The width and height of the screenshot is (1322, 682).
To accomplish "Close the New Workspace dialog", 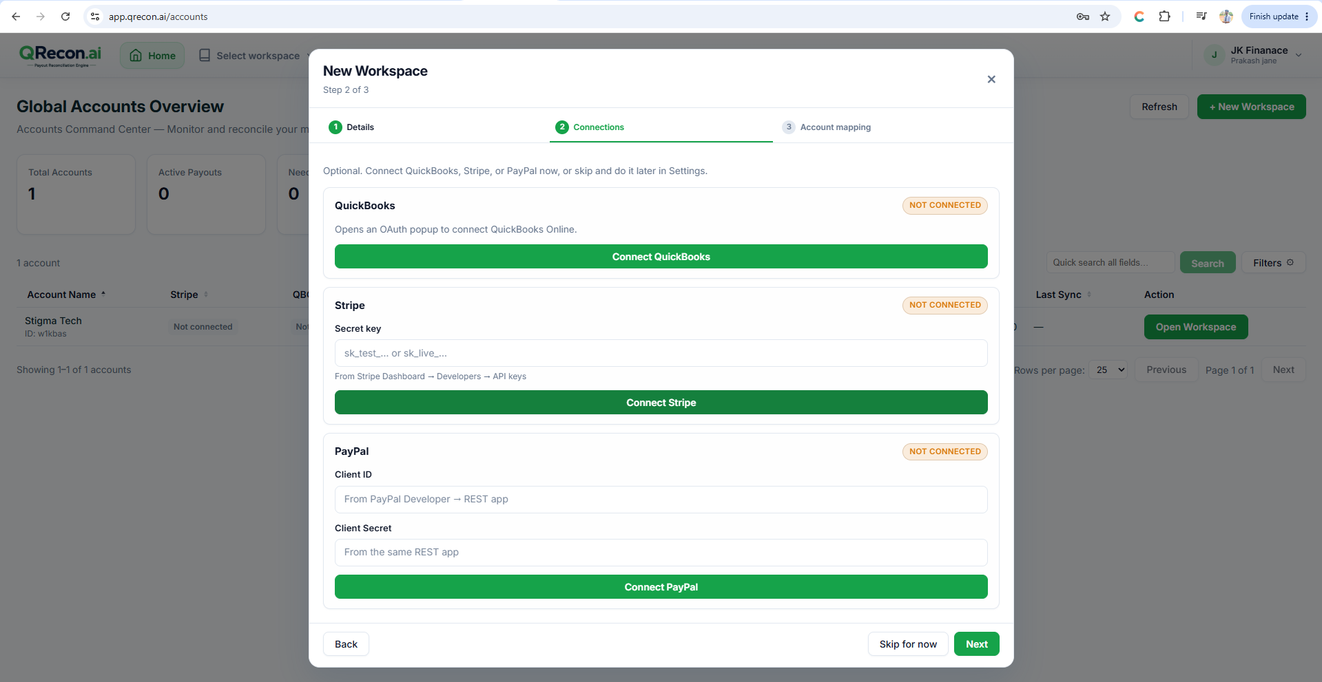I will click(x=991, y=79).
